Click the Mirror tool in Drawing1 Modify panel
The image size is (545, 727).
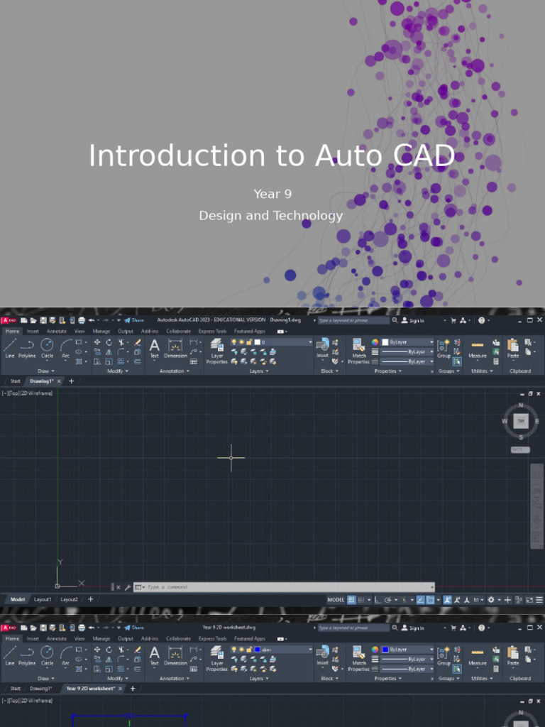(109, 352)
